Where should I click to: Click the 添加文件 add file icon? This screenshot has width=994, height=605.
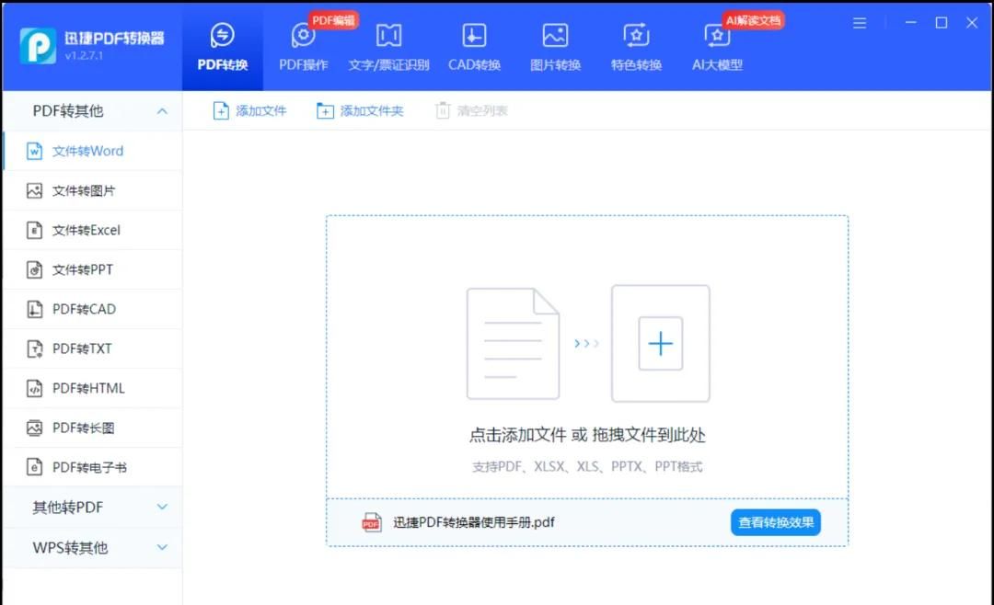click(x=249, y=109)
